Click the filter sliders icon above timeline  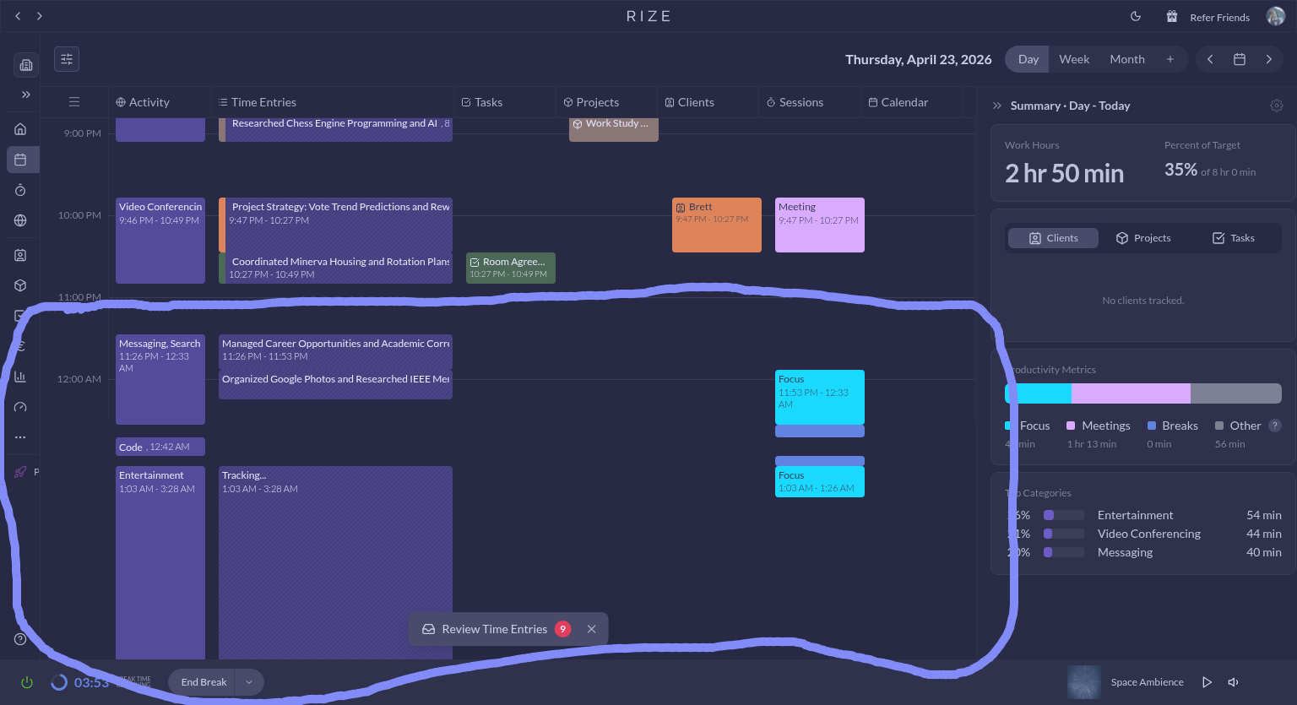67,59
